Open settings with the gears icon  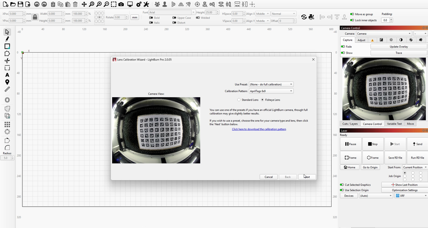coord(139,4)
